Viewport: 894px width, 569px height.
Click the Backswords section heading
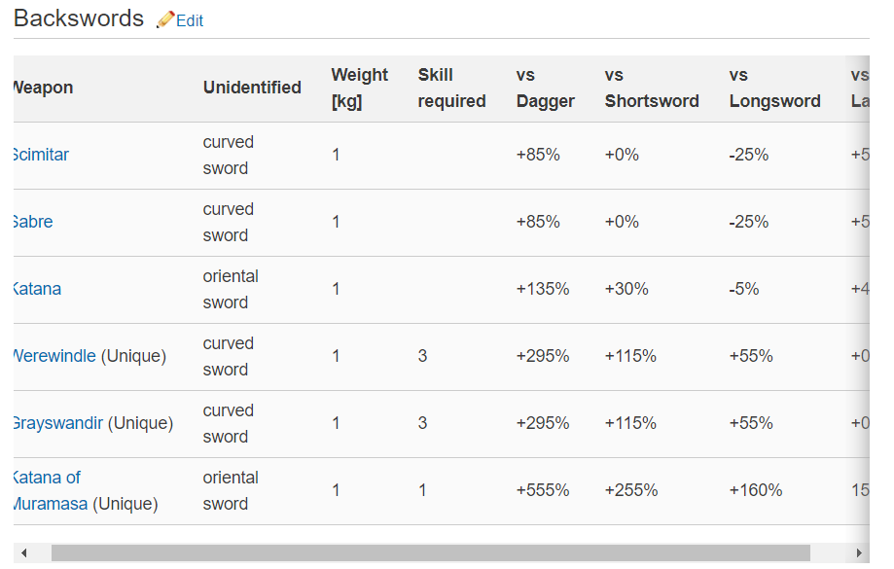click(x=79, y=18)
